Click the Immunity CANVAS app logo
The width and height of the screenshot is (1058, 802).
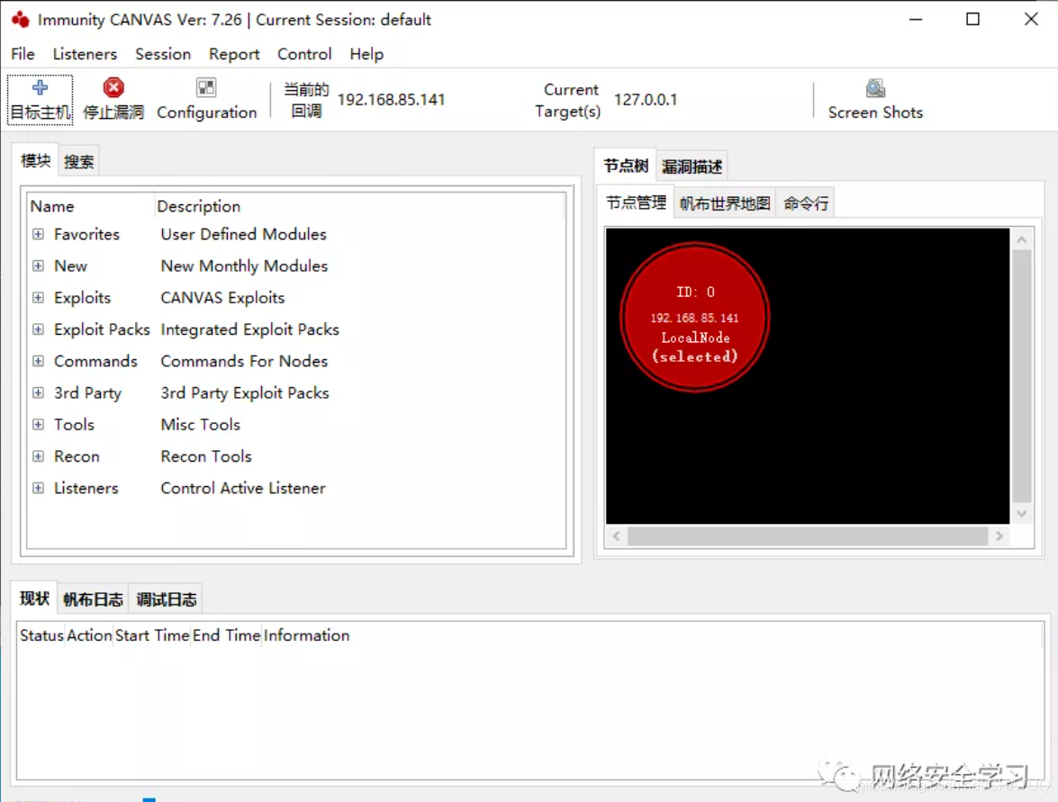(20, 20)
